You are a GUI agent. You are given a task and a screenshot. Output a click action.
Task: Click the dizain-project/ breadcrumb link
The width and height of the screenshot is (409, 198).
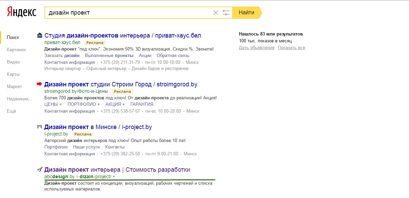tap(96, 176)
